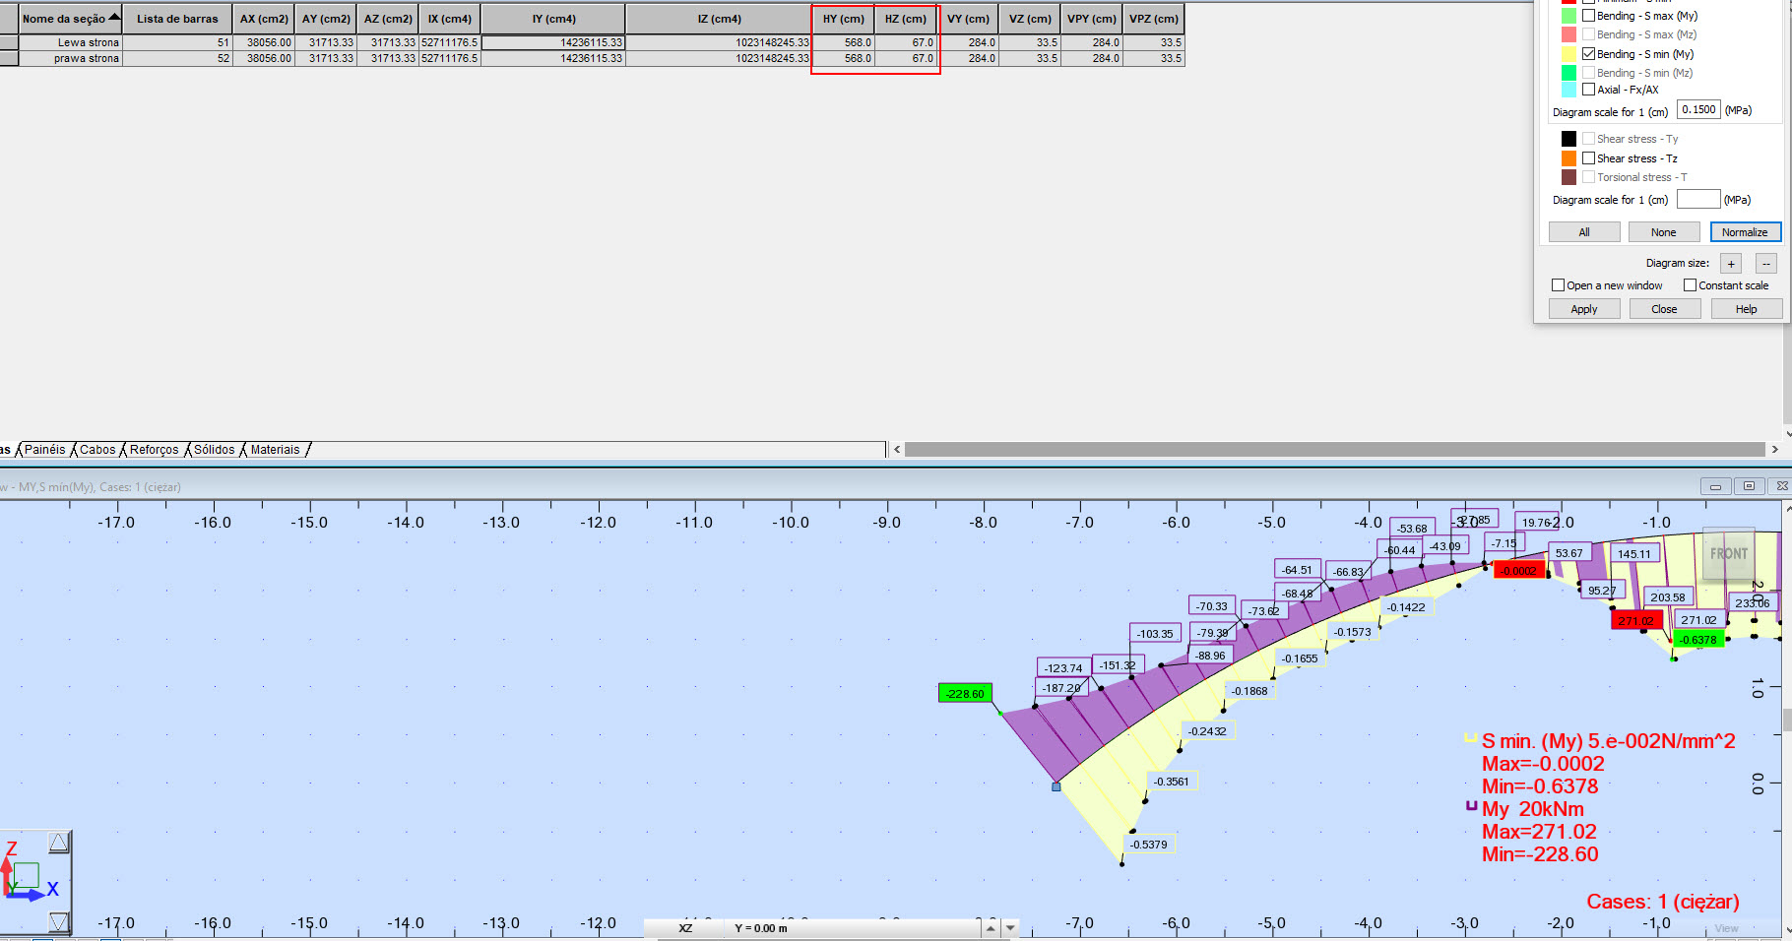Uncheck Bending - S min (My)
This screenshot has height=941, width=1792.
point(1589,54)
